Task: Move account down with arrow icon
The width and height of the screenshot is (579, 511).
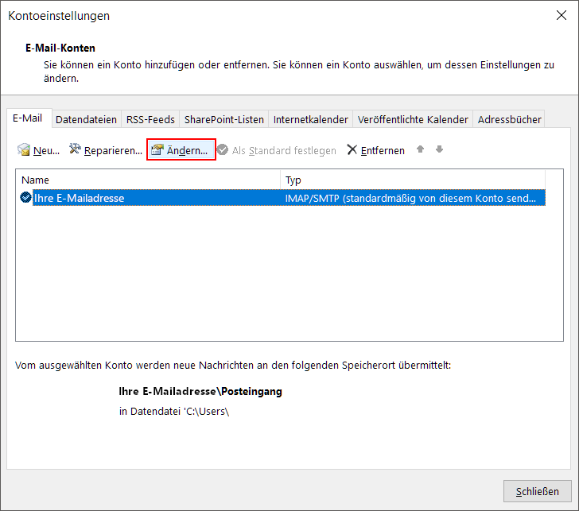Action: (439, 149)
